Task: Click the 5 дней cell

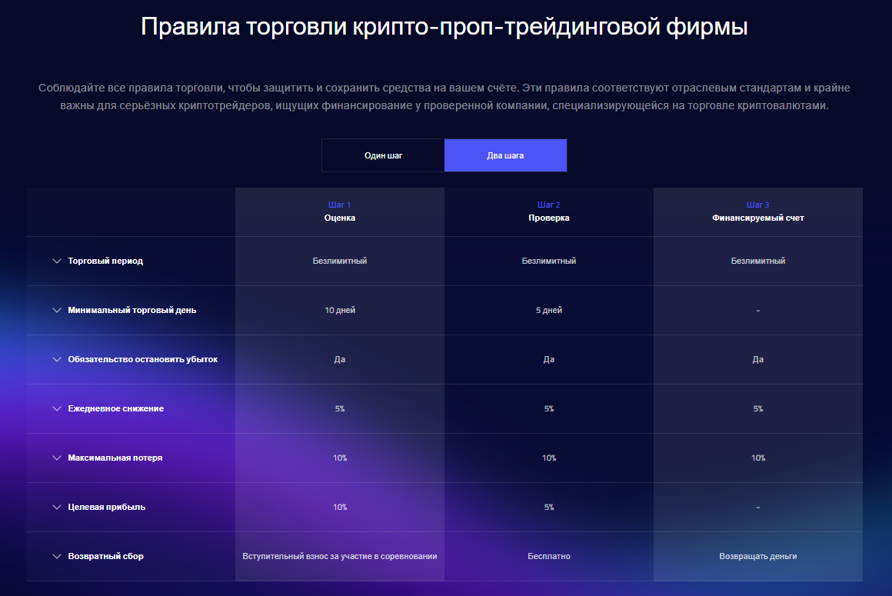Action: tap(549, 310)
